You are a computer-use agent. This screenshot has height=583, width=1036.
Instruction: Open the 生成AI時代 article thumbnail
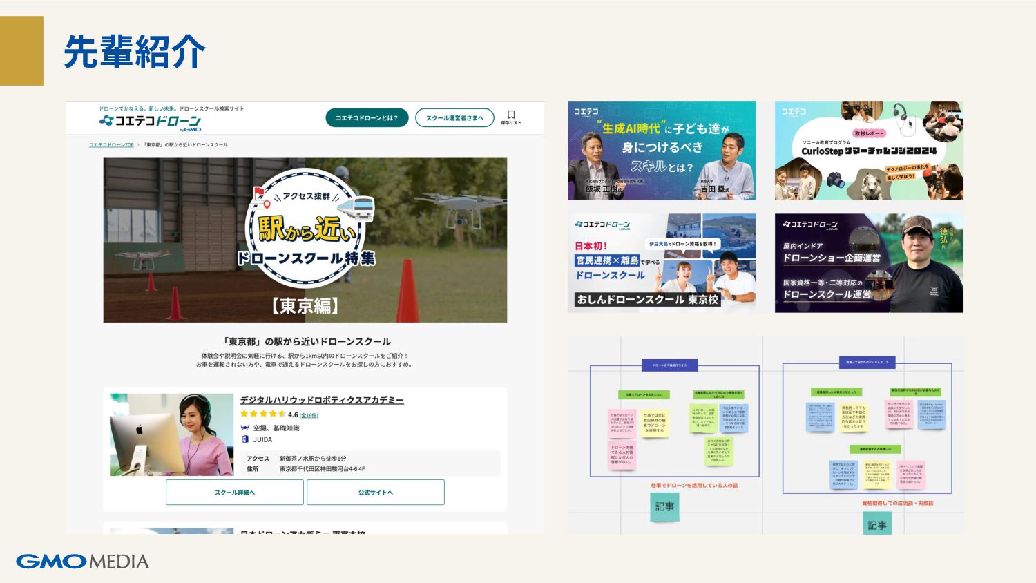(662, 151)
